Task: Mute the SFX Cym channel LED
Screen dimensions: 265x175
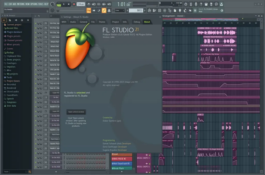Action: tap(36, 70)
